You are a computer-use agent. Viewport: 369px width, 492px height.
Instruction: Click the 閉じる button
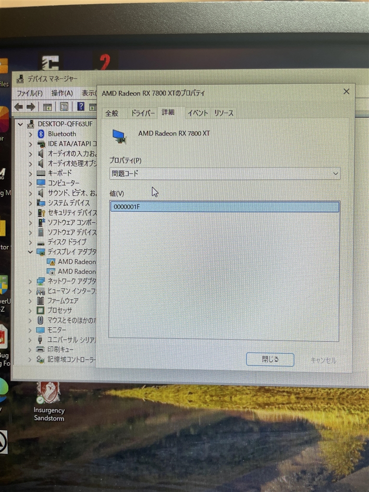tap(270, 359)
